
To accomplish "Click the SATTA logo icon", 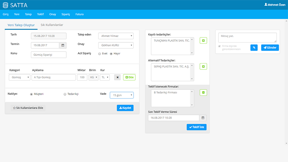I will (x=5, y=5).
